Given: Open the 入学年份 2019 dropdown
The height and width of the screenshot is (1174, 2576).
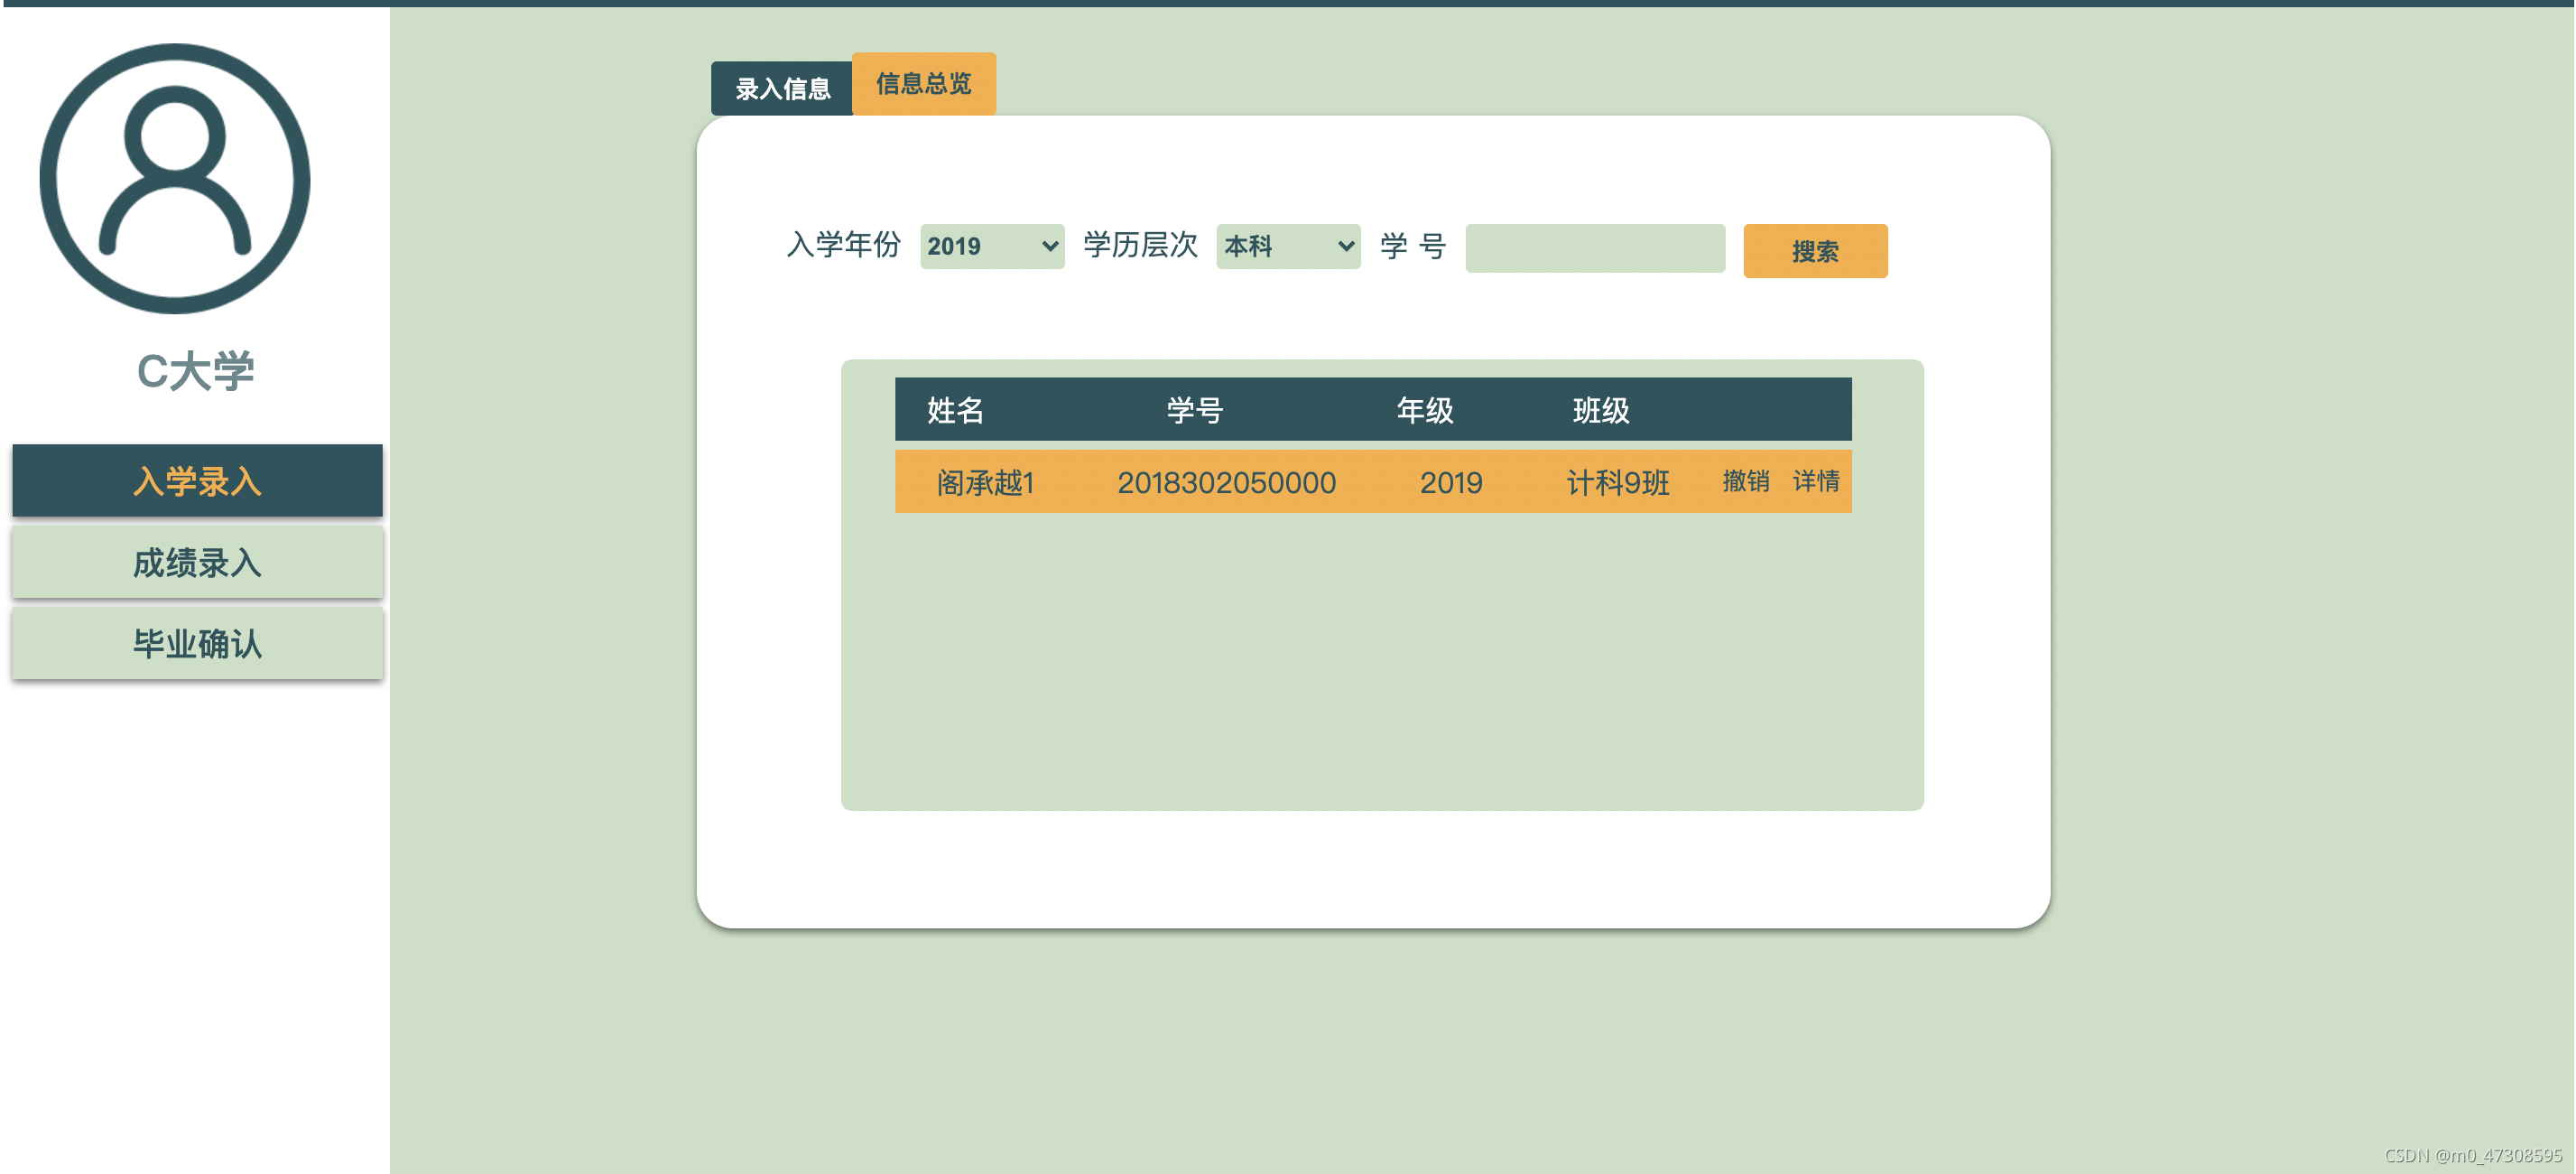Looking at the screenshot, I should point(991,247).
